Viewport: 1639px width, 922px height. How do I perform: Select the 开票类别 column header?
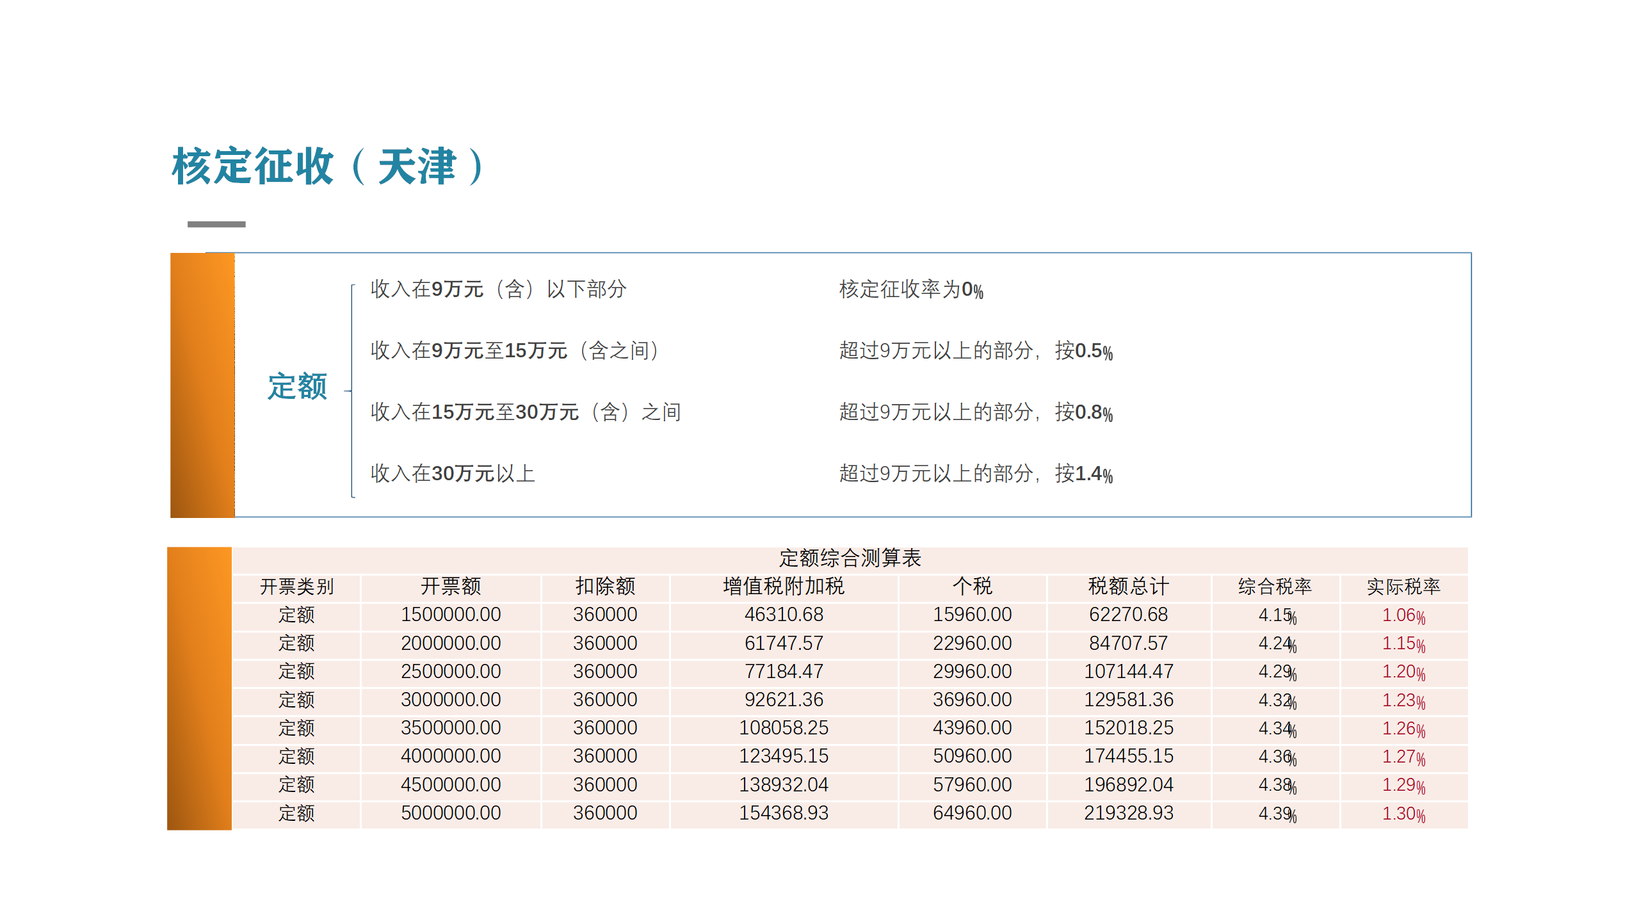pos(296,586)
